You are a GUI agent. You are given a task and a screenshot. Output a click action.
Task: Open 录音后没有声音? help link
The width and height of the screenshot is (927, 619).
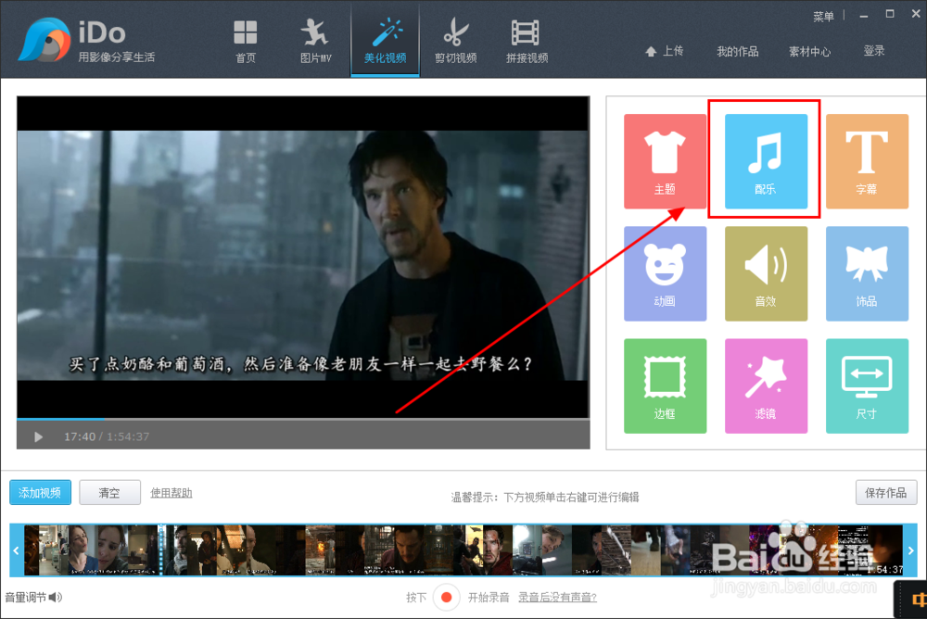pos(557,597)
